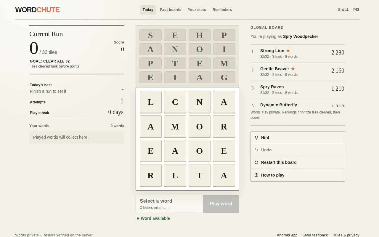
Task: Click the Dynamic Butterfly leaderboard entry
Action: [298, 103]
